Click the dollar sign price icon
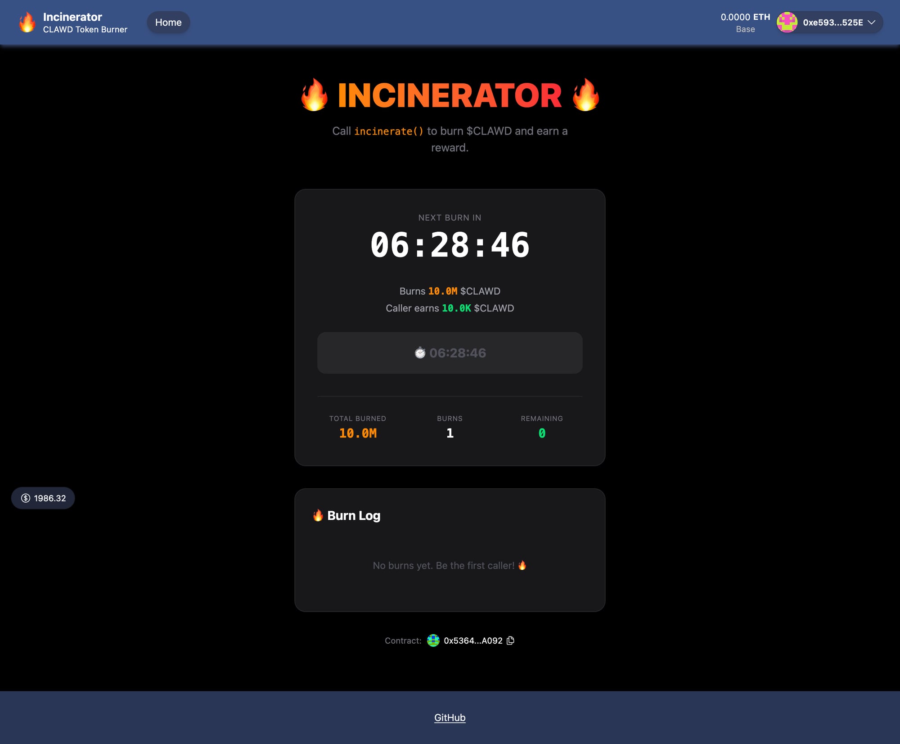900x744 pixels. click(26, 498)
